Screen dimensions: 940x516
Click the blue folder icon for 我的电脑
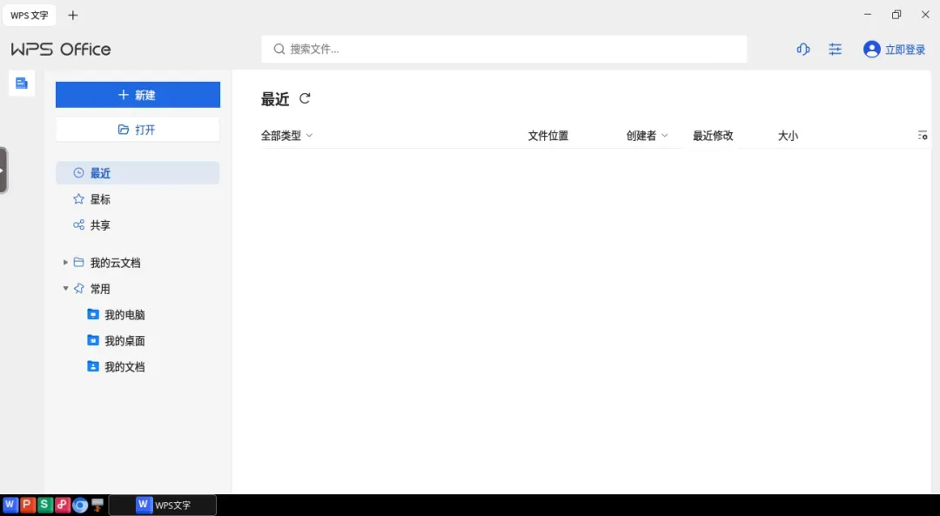[x=93, y=314]
